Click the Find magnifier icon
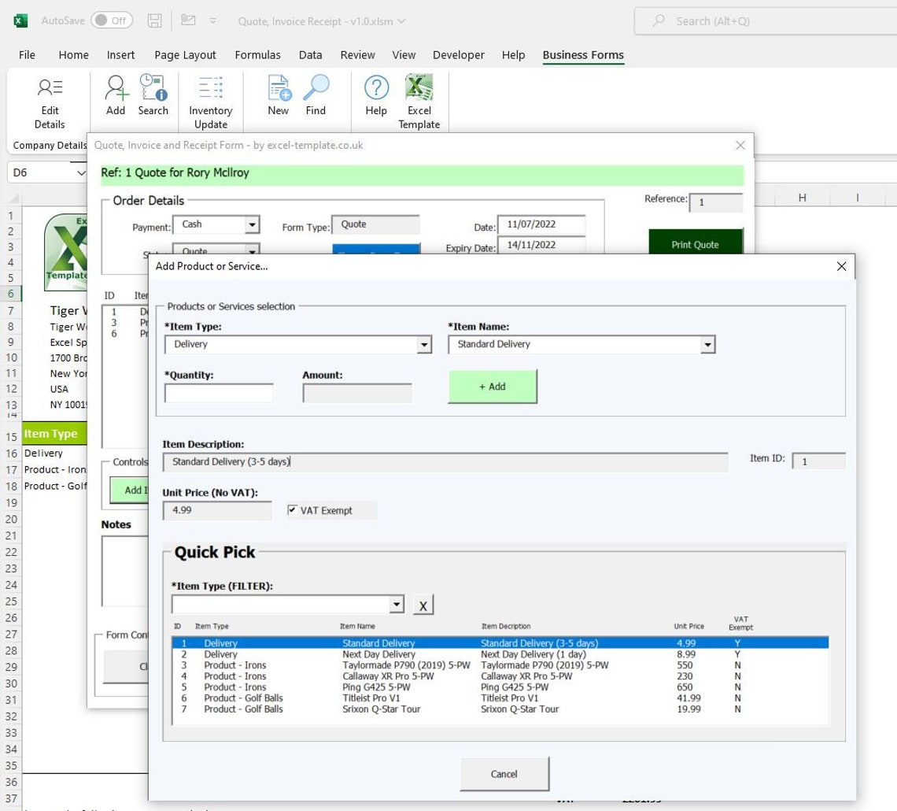897x811 pixels. (x=316, y=89)
